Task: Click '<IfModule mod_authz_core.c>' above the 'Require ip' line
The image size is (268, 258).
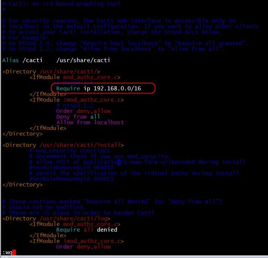Action: 75,77
